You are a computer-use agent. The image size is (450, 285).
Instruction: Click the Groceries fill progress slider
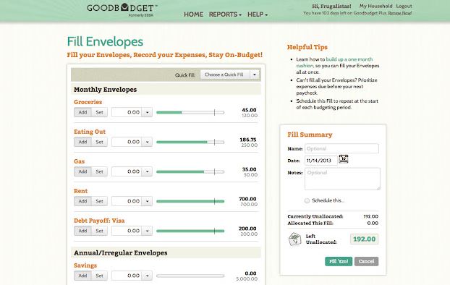tap(190, 113)
